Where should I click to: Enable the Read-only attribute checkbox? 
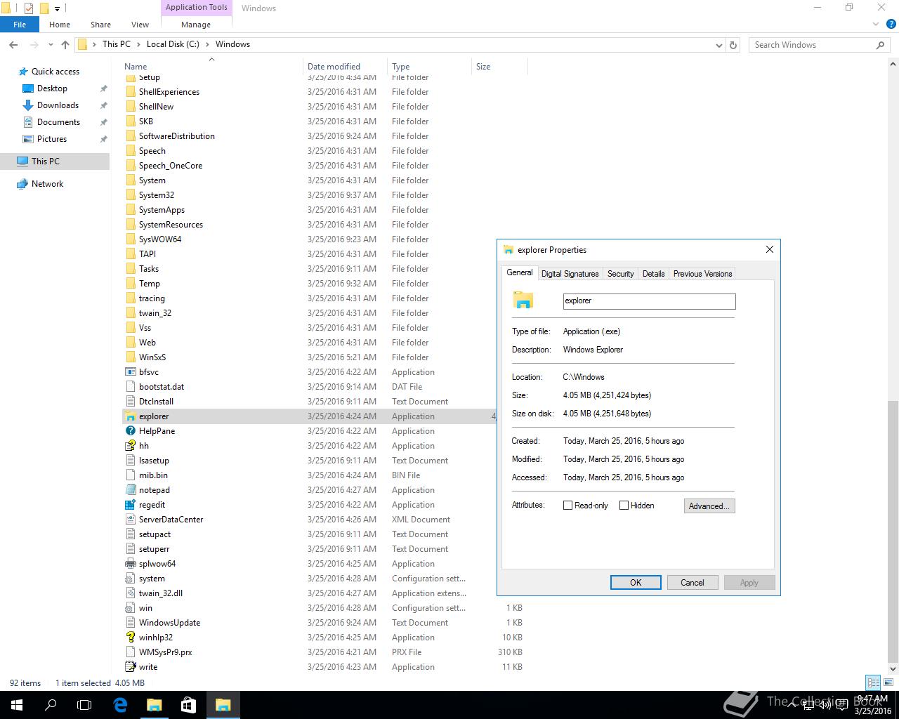point(567,506)
